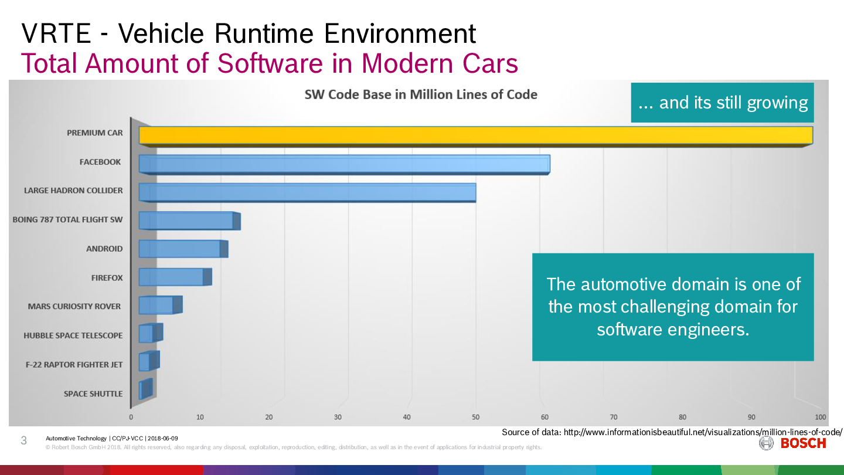Click the 'F-22 RAPTOR FIGHTER JET' label

coord(74,365)
